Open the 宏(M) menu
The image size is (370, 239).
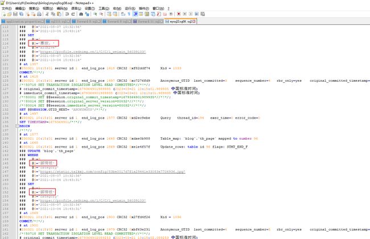117,9
